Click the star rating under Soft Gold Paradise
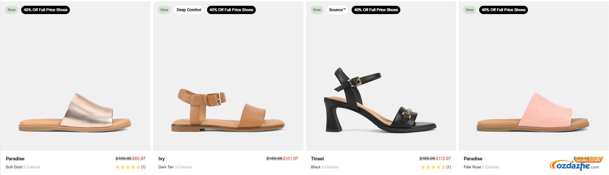The image size is (609, 175). tap(128, 167)
